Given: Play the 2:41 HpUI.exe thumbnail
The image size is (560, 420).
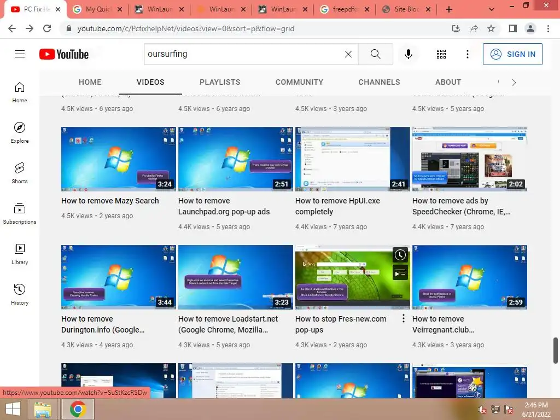Looking at the screenshot, I should pos(353,159).
